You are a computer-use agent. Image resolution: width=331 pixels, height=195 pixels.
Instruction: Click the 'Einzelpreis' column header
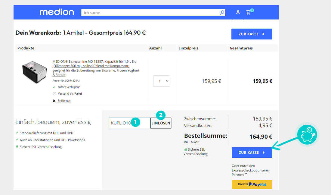tap(188, 48)
